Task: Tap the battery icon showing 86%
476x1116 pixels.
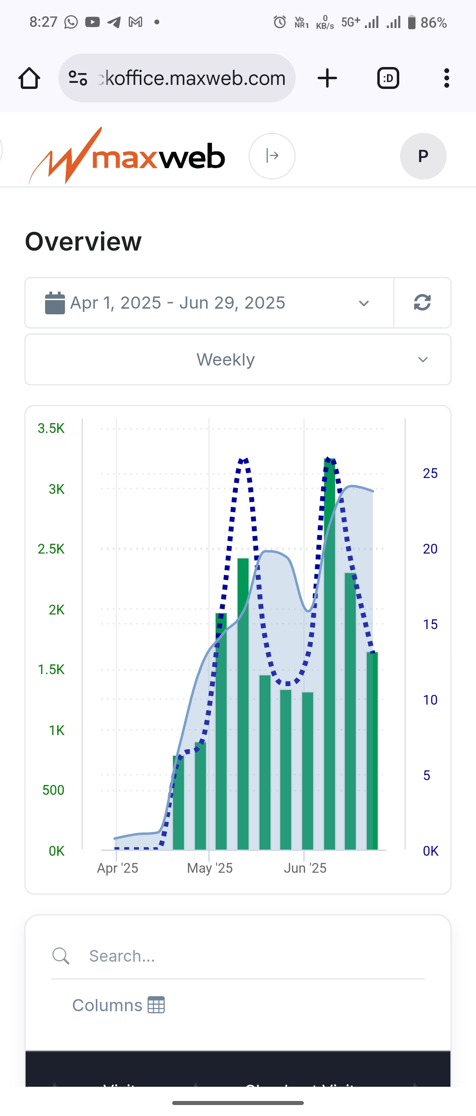Action: [412, 22]
